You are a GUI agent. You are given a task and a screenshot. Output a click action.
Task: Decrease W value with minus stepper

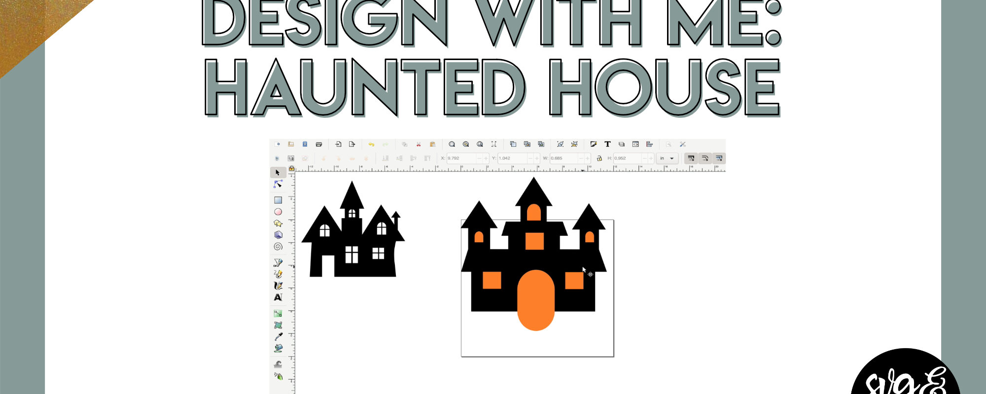tap(580, 158)
